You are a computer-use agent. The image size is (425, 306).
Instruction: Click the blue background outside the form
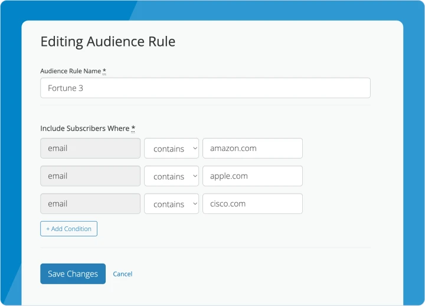click(11, 147)
